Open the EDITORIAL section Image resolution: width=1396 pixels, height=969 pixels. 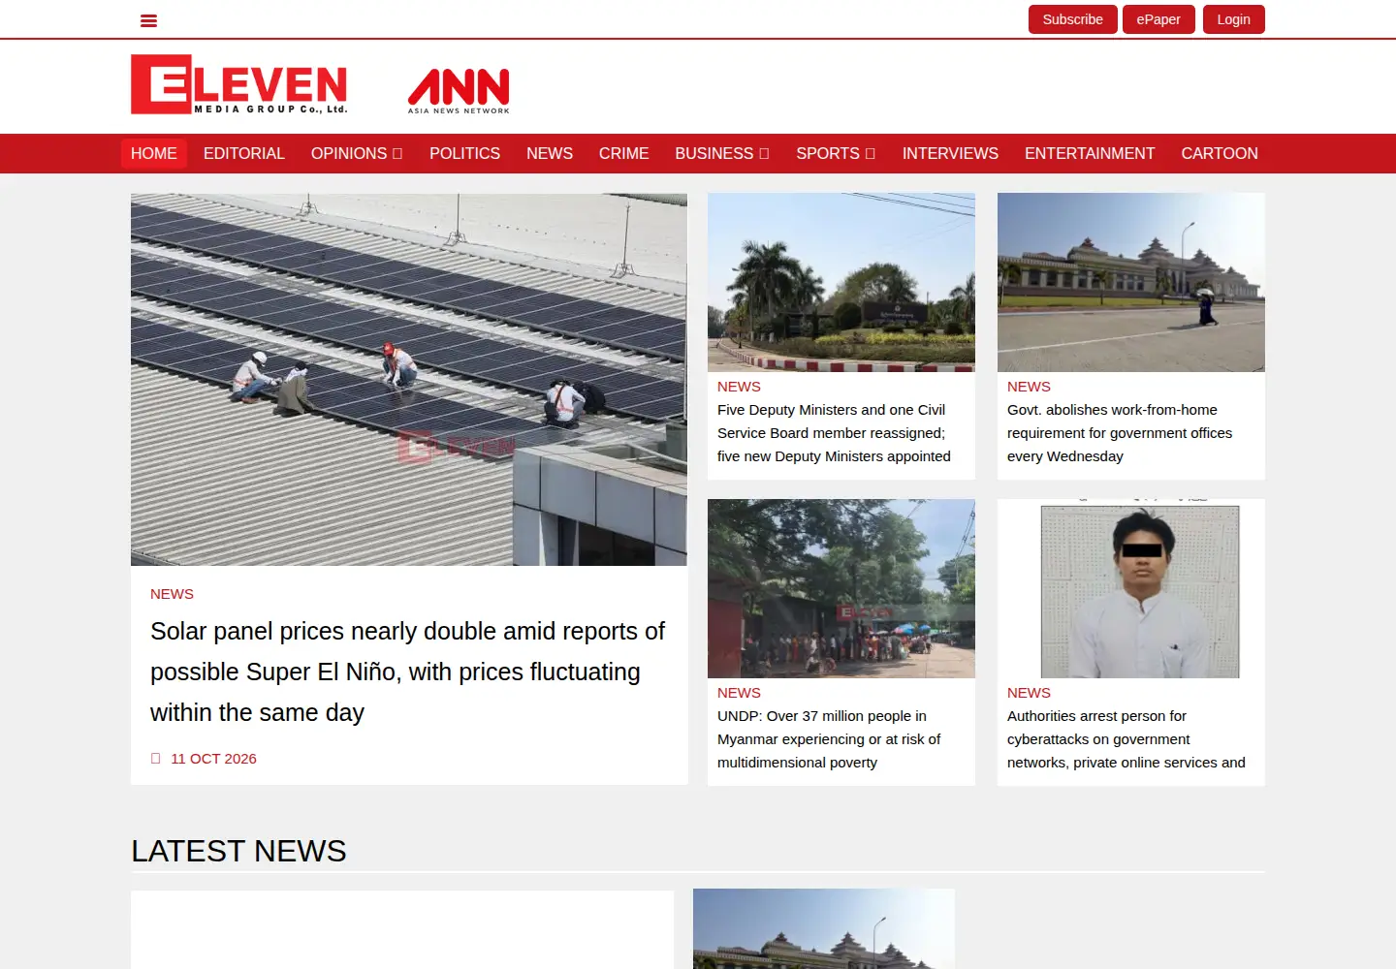click(x=244, y=153)
